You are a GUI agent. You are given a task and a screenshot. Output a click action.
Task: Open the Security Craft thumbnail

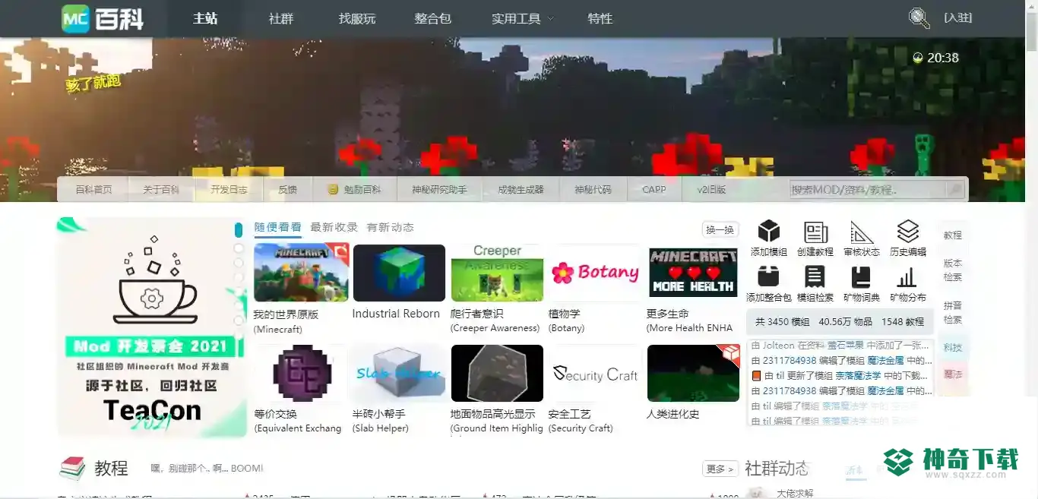[x=595, y=373]
